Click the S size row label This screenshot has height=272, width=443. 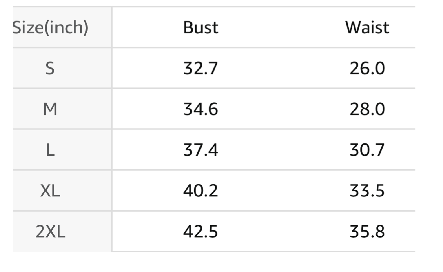(x=50, y=69)
